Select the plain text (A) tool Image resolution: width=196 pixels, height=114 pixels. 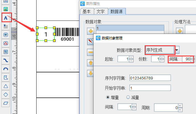coord(6,18)
